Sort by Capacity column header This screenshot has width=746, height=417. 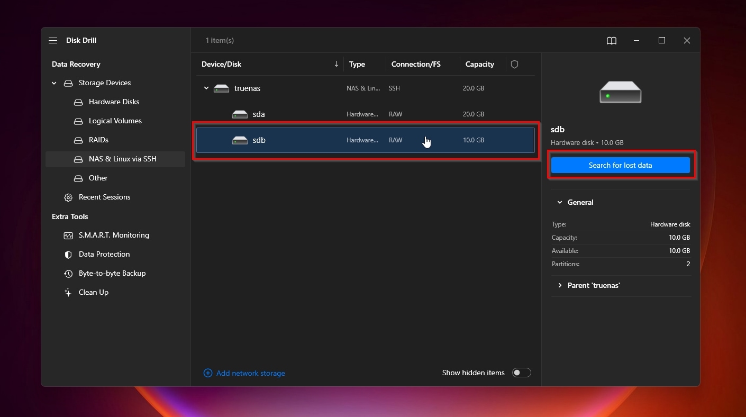(x=480, y=64)
